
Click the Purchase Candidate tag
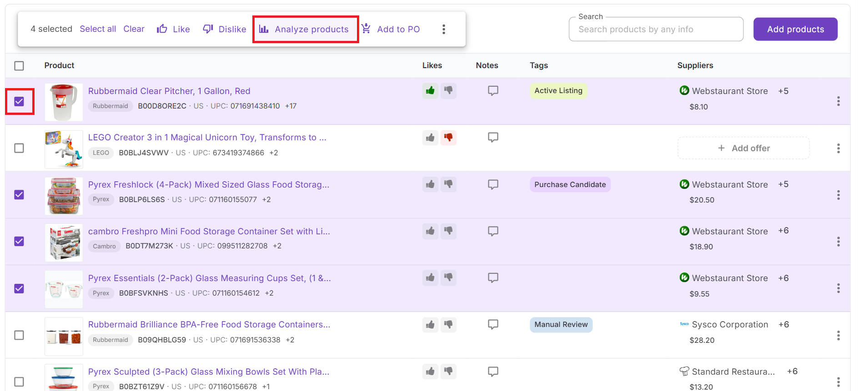(570, 184)
